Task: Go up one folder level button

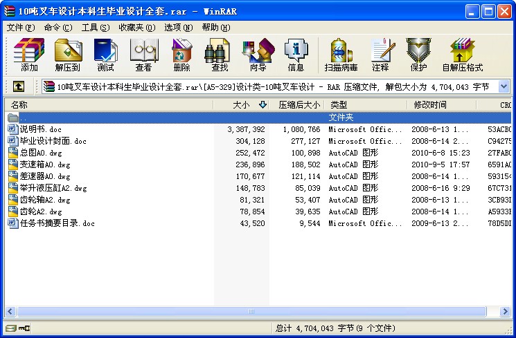Action: click(19, 87)
